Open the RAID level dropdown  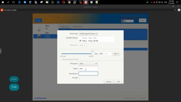82,45
